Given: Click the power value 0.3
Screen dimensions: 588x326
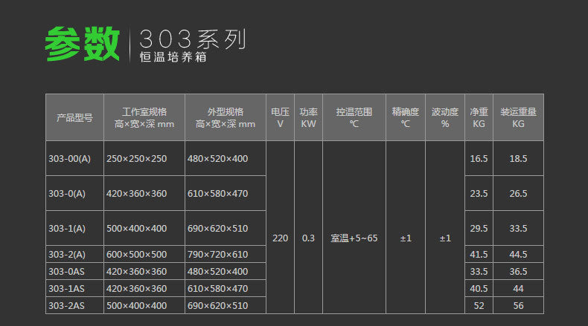Looking at the screenshot, I should tap(308, 238).
